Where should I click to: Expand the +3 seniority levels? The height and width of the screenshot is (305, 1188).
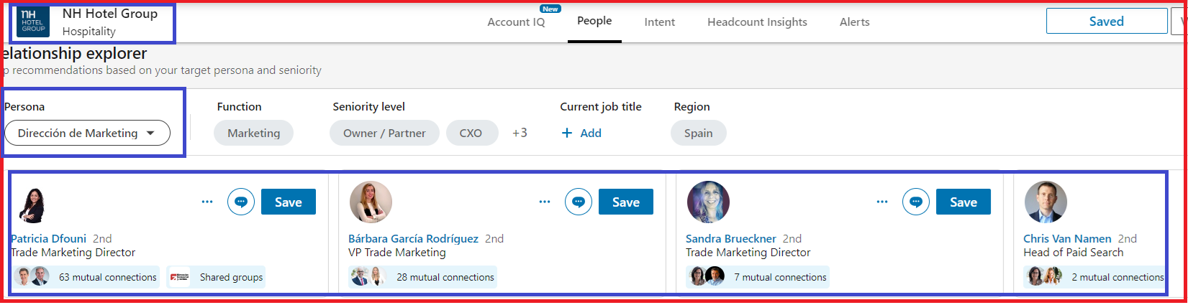click(520, 133)
